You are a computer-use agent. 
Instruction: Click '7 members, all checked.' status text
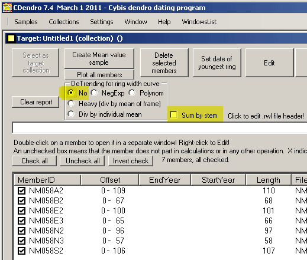tap(195, 160)
